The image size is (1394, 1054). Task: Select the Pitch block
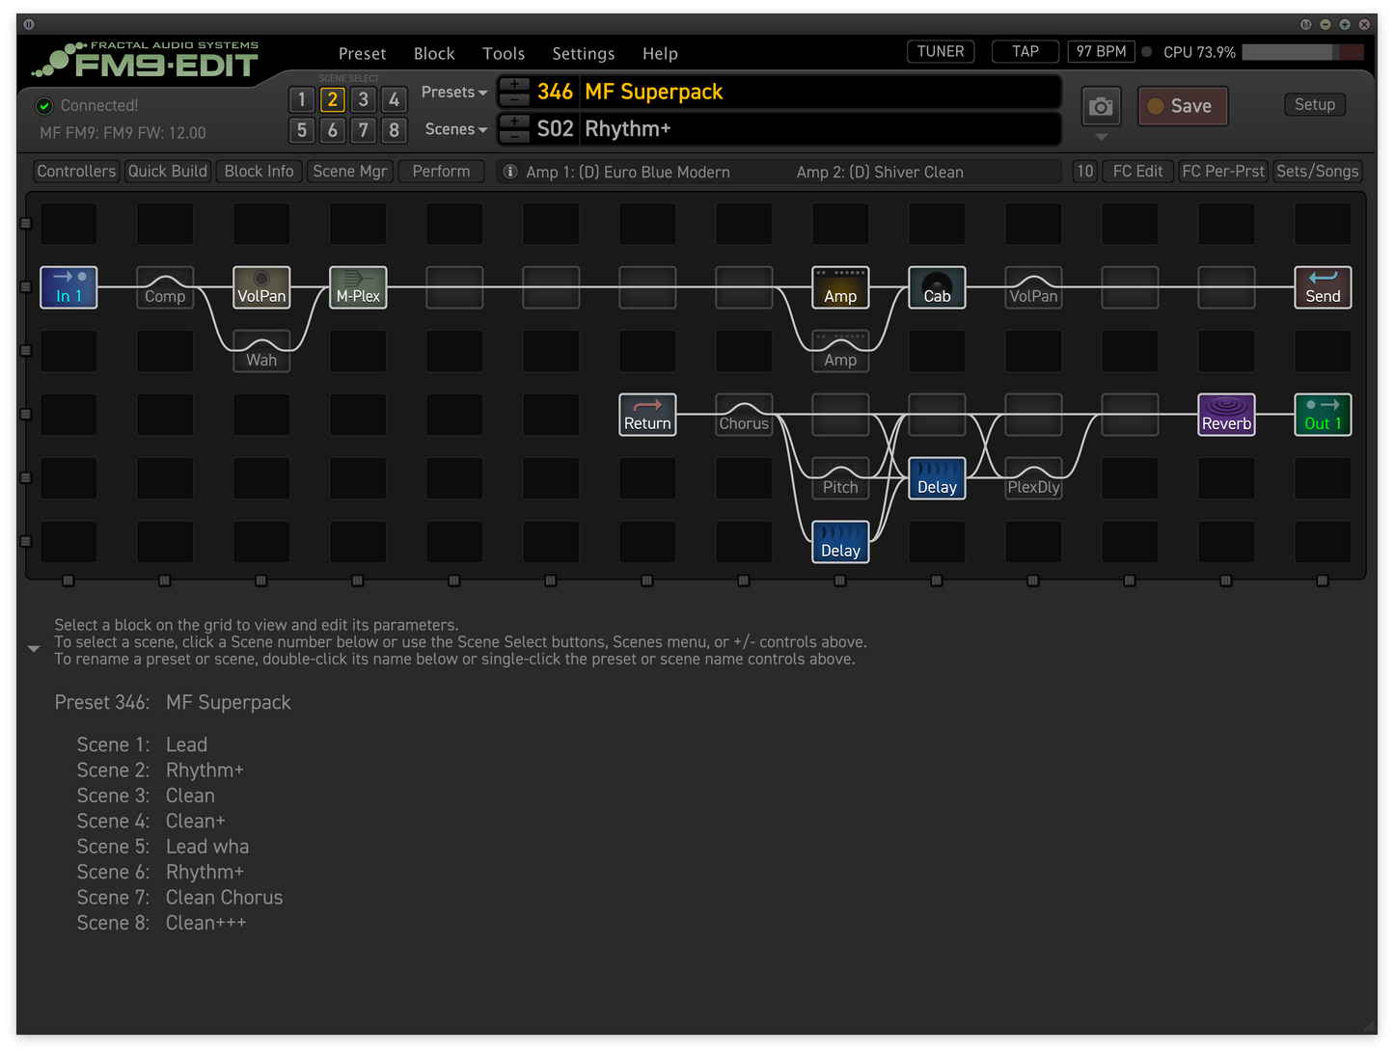tap(840, 478)
